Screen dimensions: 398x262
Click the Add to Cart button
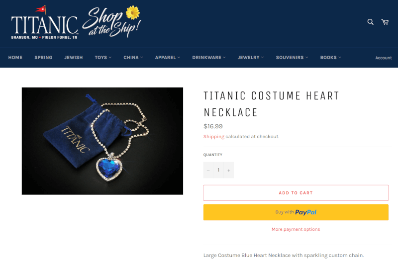pyautogui.click(x=296, y=193)
